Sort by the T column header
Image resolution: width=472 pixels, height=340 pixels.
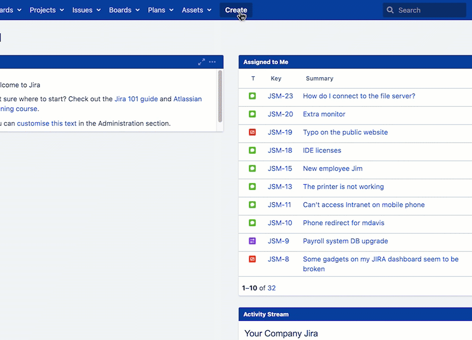click(253, 78)
